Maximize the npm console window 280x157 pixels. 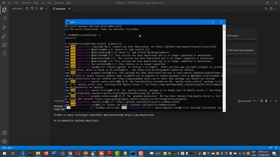[213, 22]
